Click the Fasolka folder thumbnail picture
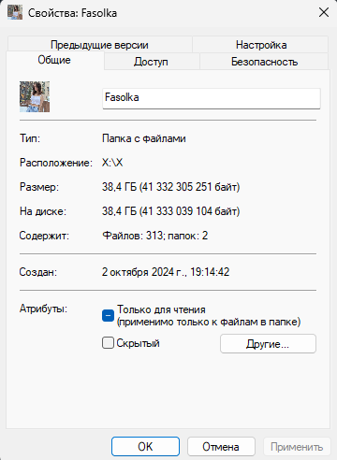The image size is (337, 460). coord(35,96)
